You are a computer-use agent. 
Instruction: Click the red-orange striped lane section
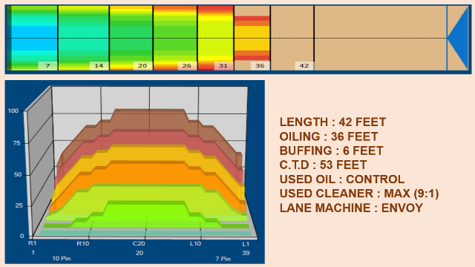click(252, 38)
